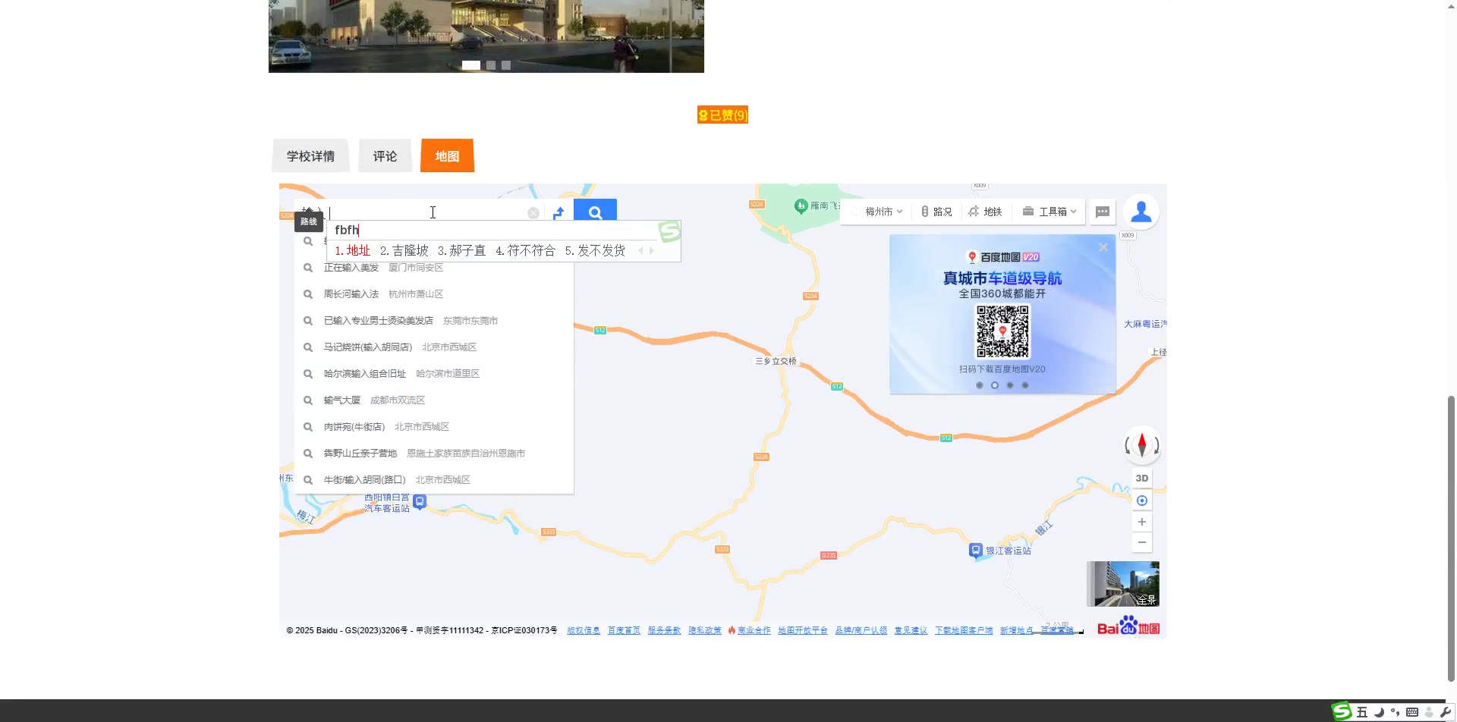Show the second photo slide indicator
This screenshot has width=1457, height=722.
coord(491,65)
